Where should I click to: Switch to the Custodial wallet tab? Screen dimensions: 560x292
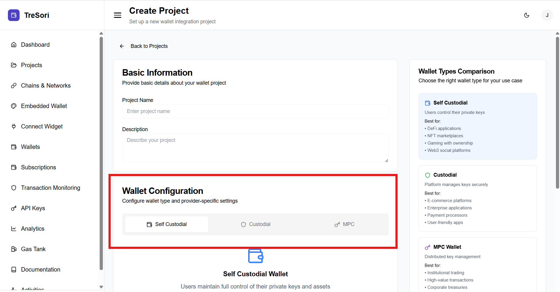click(255, 224)
